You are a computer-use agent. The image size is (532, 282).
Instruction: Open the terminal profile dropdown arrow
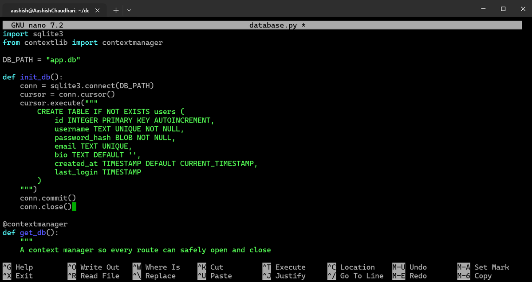click(129, 11)
